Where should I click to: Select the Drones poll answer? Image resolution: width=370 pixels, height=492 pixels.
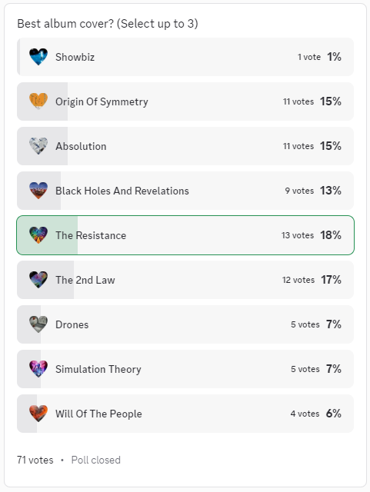185,324
